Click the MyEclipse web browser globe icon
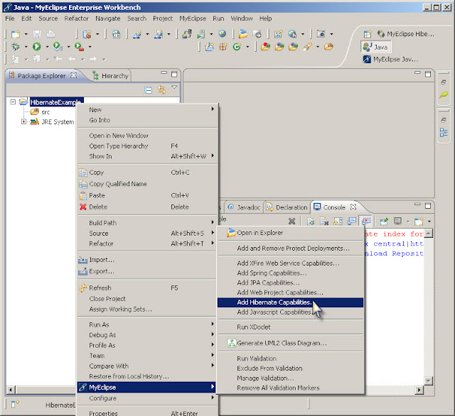The width and height of the screenshot is (455, 416). (223, 34)
